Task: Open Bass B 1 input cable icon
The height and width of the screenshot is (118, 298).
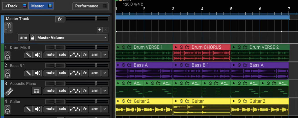Action: click(x=29, y=73)
